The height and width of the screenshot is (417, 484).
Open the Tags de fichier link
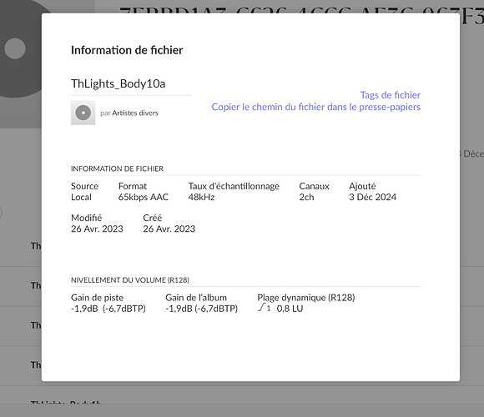pyautogui.click(x=391, y=95)
